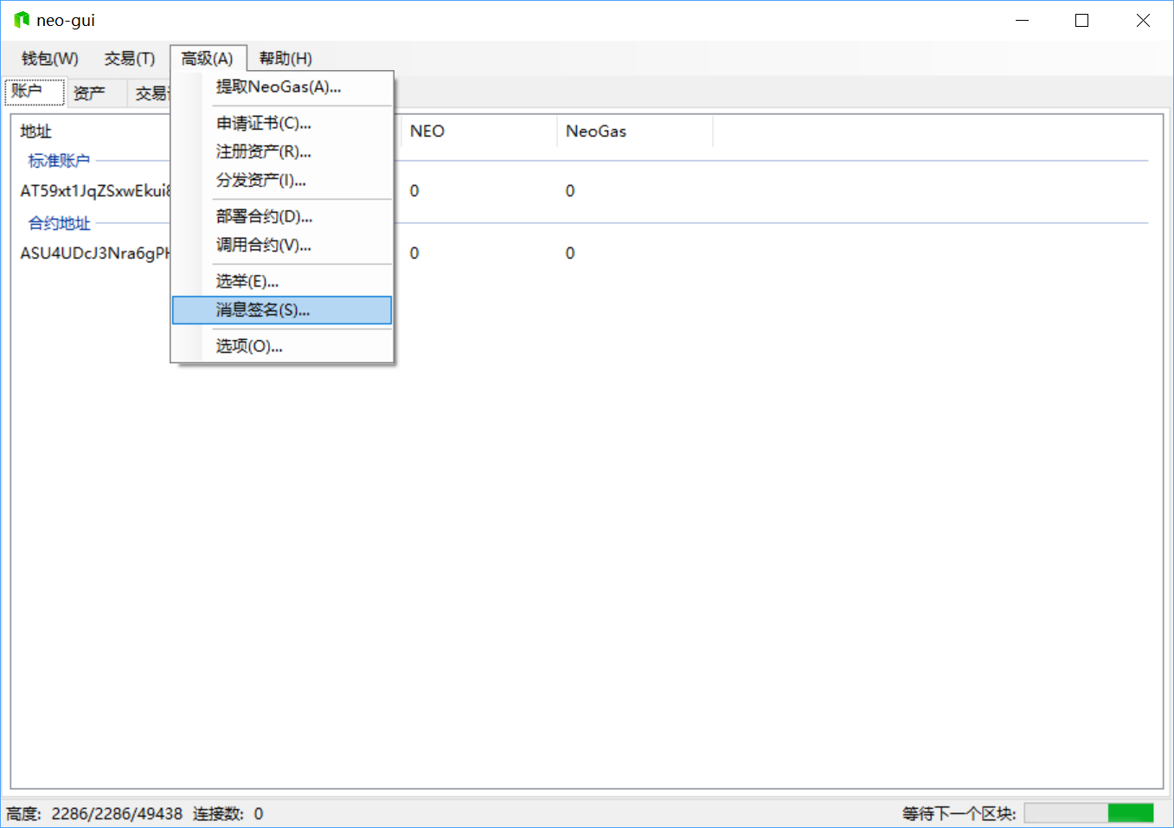Click the next-block progress bar
Screen dimensions: 1174x828
click(x=1089, y=813)
